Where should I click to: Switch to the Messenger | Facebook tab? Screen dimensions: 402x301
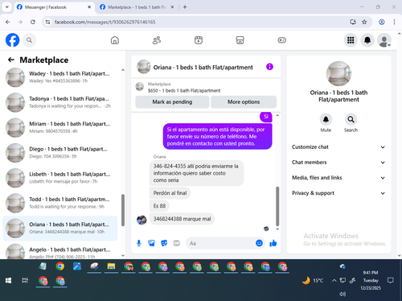point(54,7)
